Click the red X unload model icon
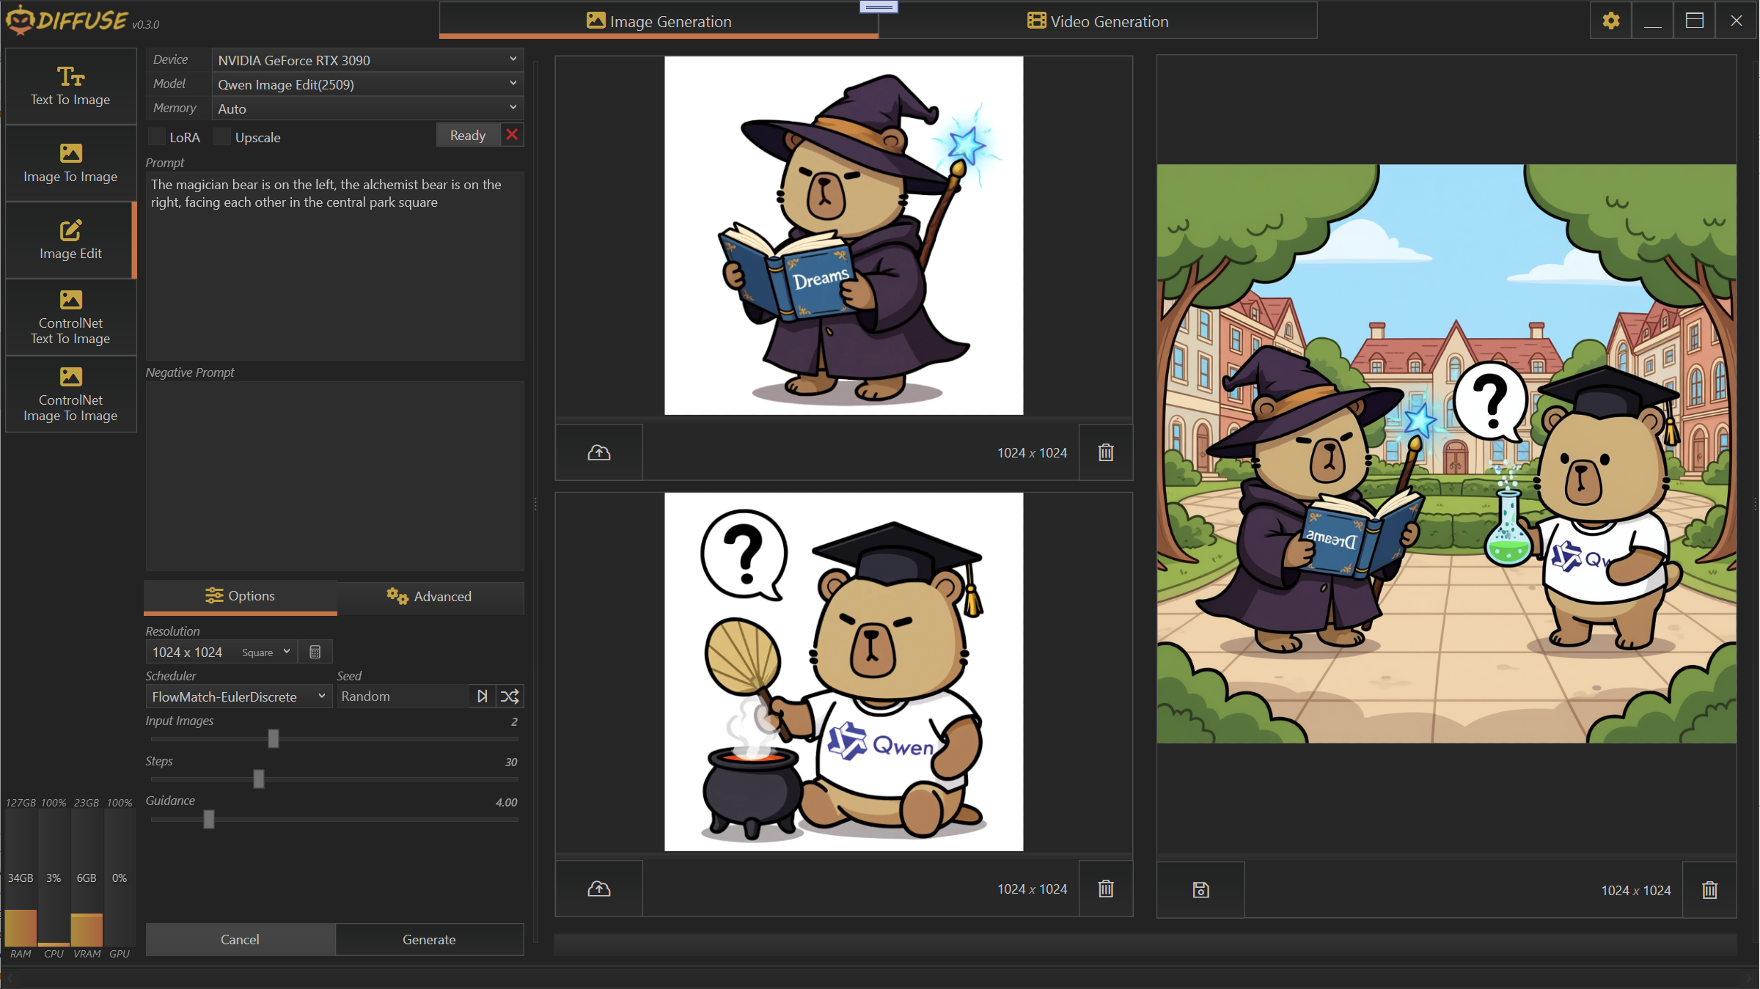 click(x=512, y=135)
